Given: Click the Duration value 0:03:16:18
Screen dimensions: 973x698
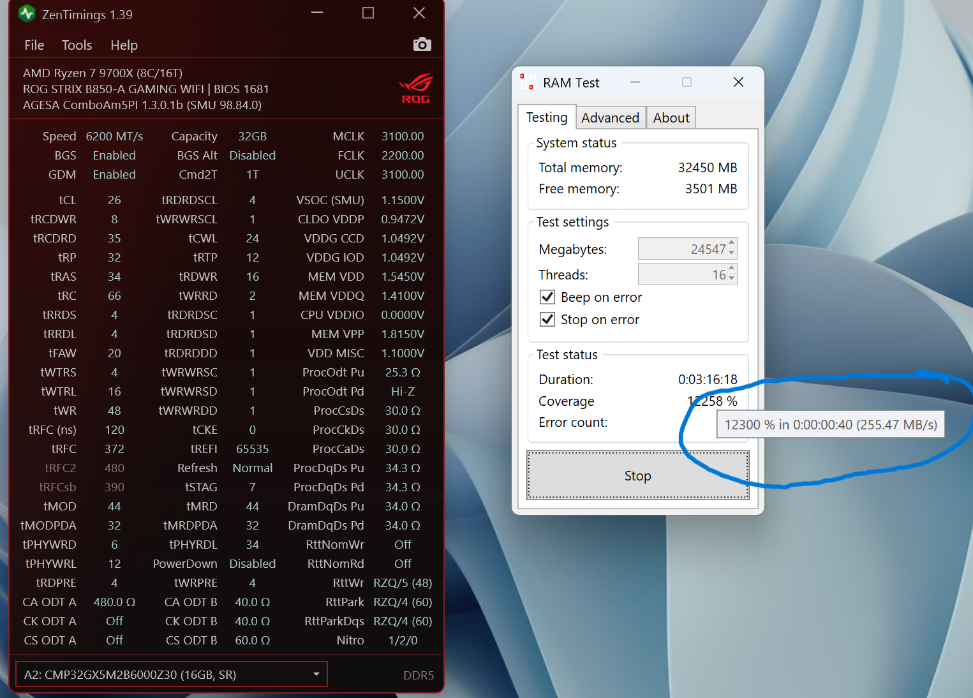Looking at the screenshot, I should tap(708, 380).
